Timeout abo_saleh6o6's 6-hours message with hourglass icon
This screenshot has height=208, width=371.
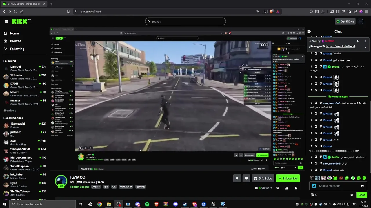pyautogui.click(x=316, y=103)
